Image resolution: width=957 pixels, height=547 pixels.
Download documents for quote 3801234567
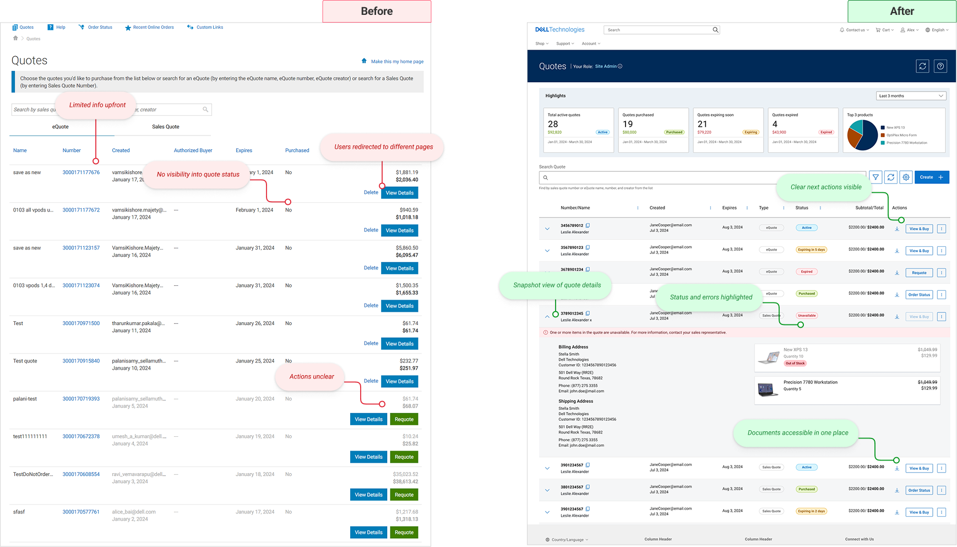897,490
